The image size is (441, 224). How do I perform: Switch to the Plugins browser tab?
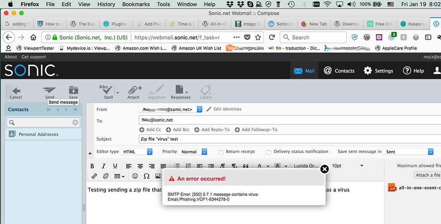click(116, 24)
